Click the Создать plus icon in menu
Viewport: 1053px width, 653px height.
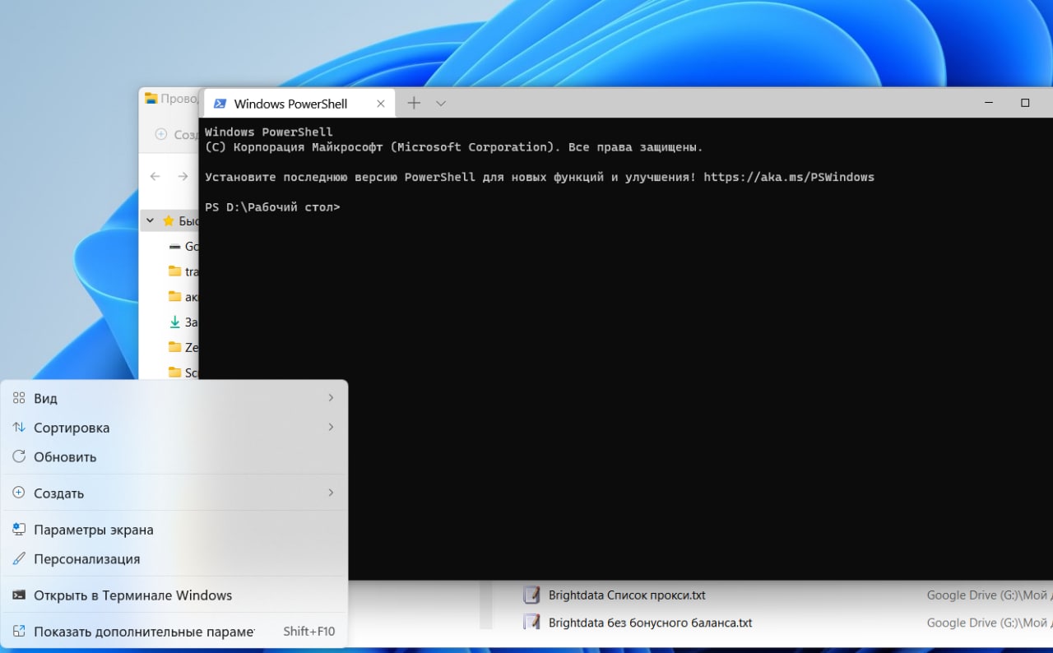(19, 493)
